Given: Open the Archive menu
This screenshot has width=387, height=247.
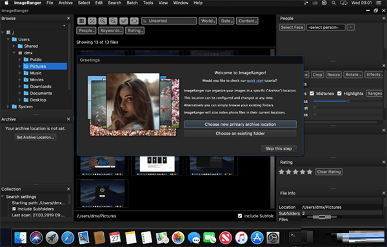Looking at the screenshot, I should [x=65, y=3].
